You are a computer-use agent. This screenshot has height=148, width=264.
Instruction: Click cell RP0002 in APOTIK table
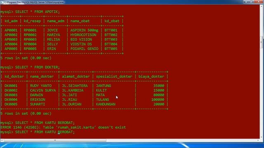pos(30,35)
